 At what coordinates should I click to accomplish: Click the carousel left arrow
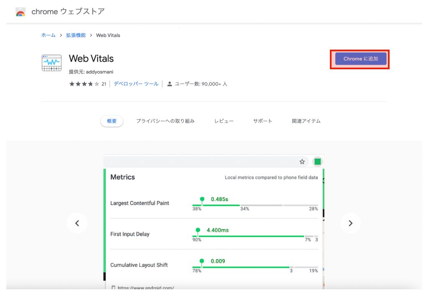(x=77, y=223)
